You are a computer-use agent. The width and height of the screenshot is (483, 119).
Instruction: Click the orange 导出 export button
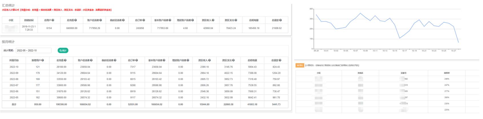(x=300, y=66)
